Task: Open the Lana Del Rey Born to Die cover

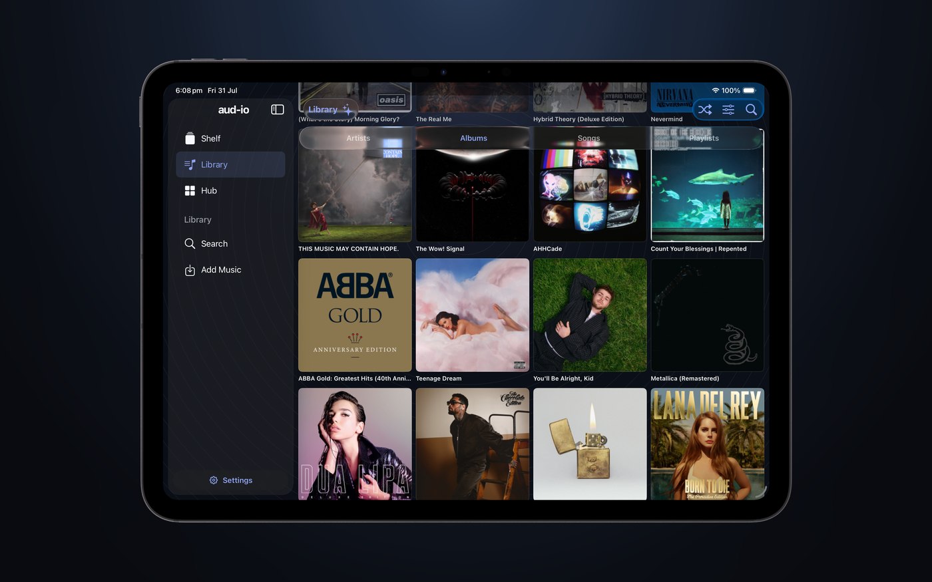Action: (x=708, y=444)
